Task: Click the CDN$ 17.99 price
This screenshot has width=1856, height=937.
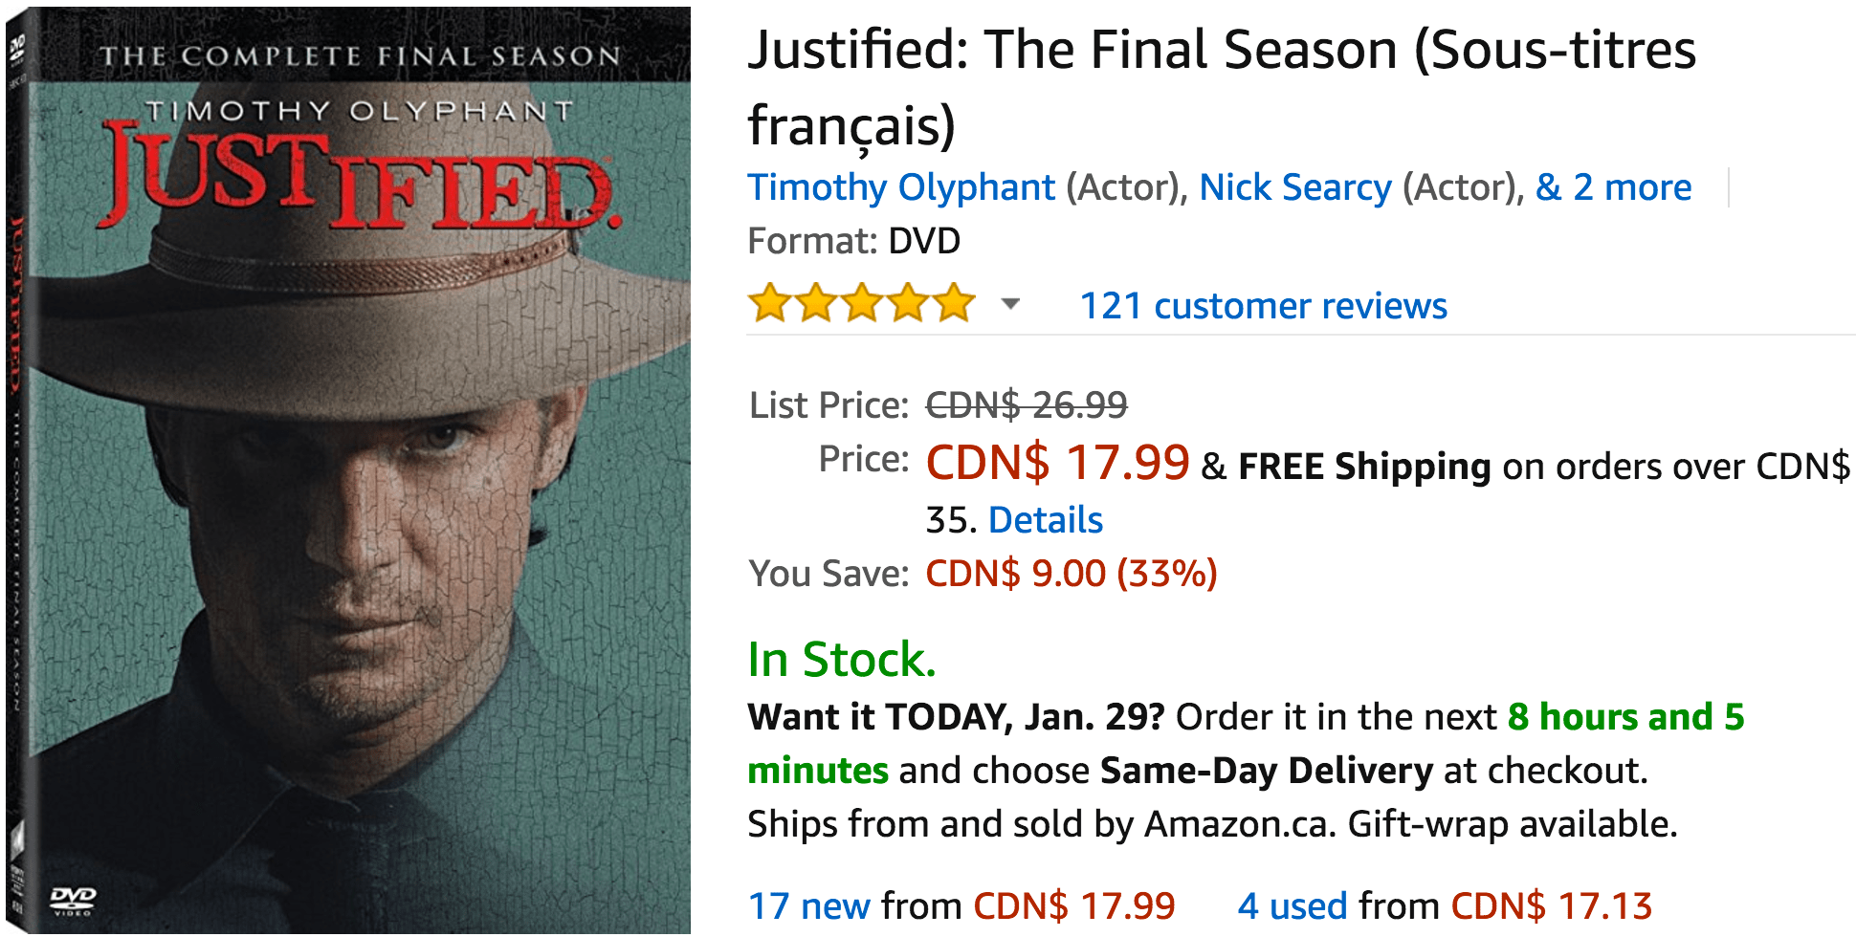Action: tap(1057, 463)
